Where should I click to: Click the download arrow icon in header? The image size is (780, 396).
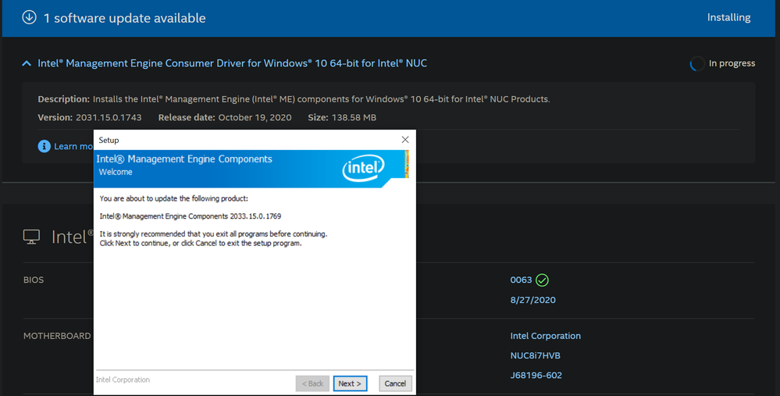point(30,17)
